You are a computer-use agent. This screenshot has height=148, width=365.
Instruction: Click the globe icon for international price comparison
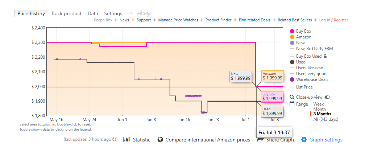tap(160, 140)
